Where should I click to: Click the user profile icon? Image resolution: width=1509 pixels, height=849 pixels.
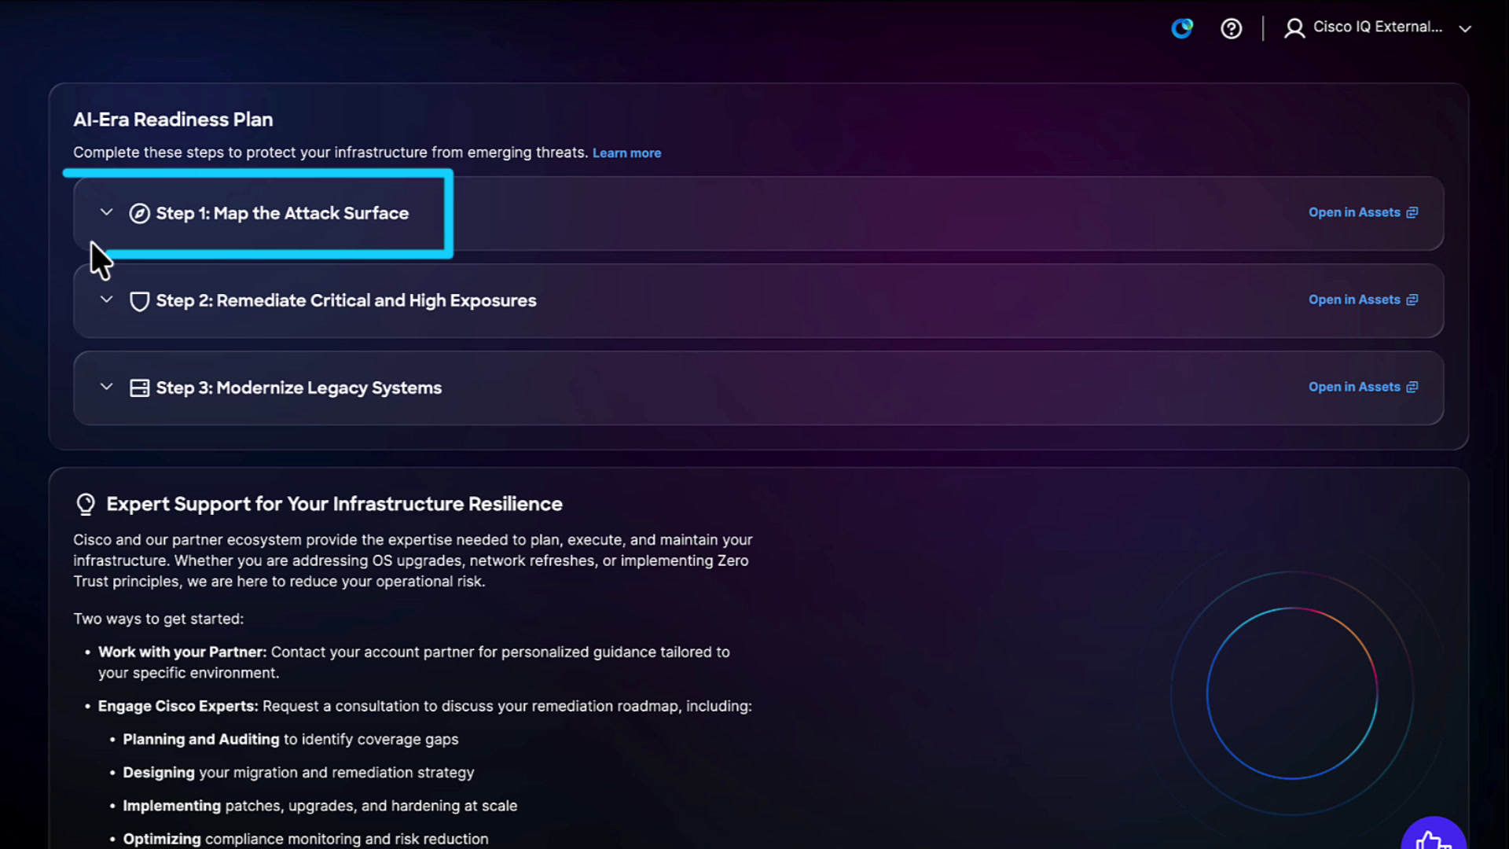[x=1294, y=28]
